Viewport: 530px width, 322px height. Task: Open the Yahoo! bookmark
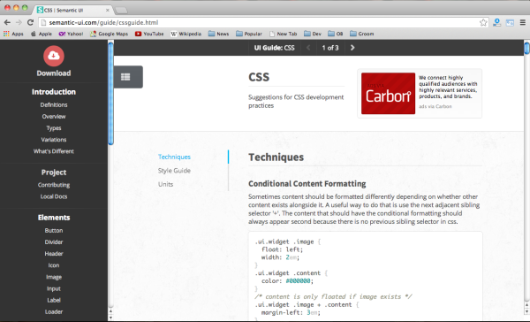71,34
